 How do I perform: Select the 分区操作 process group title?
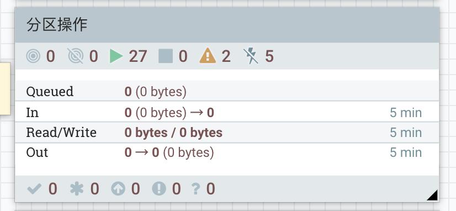[57, 25]
